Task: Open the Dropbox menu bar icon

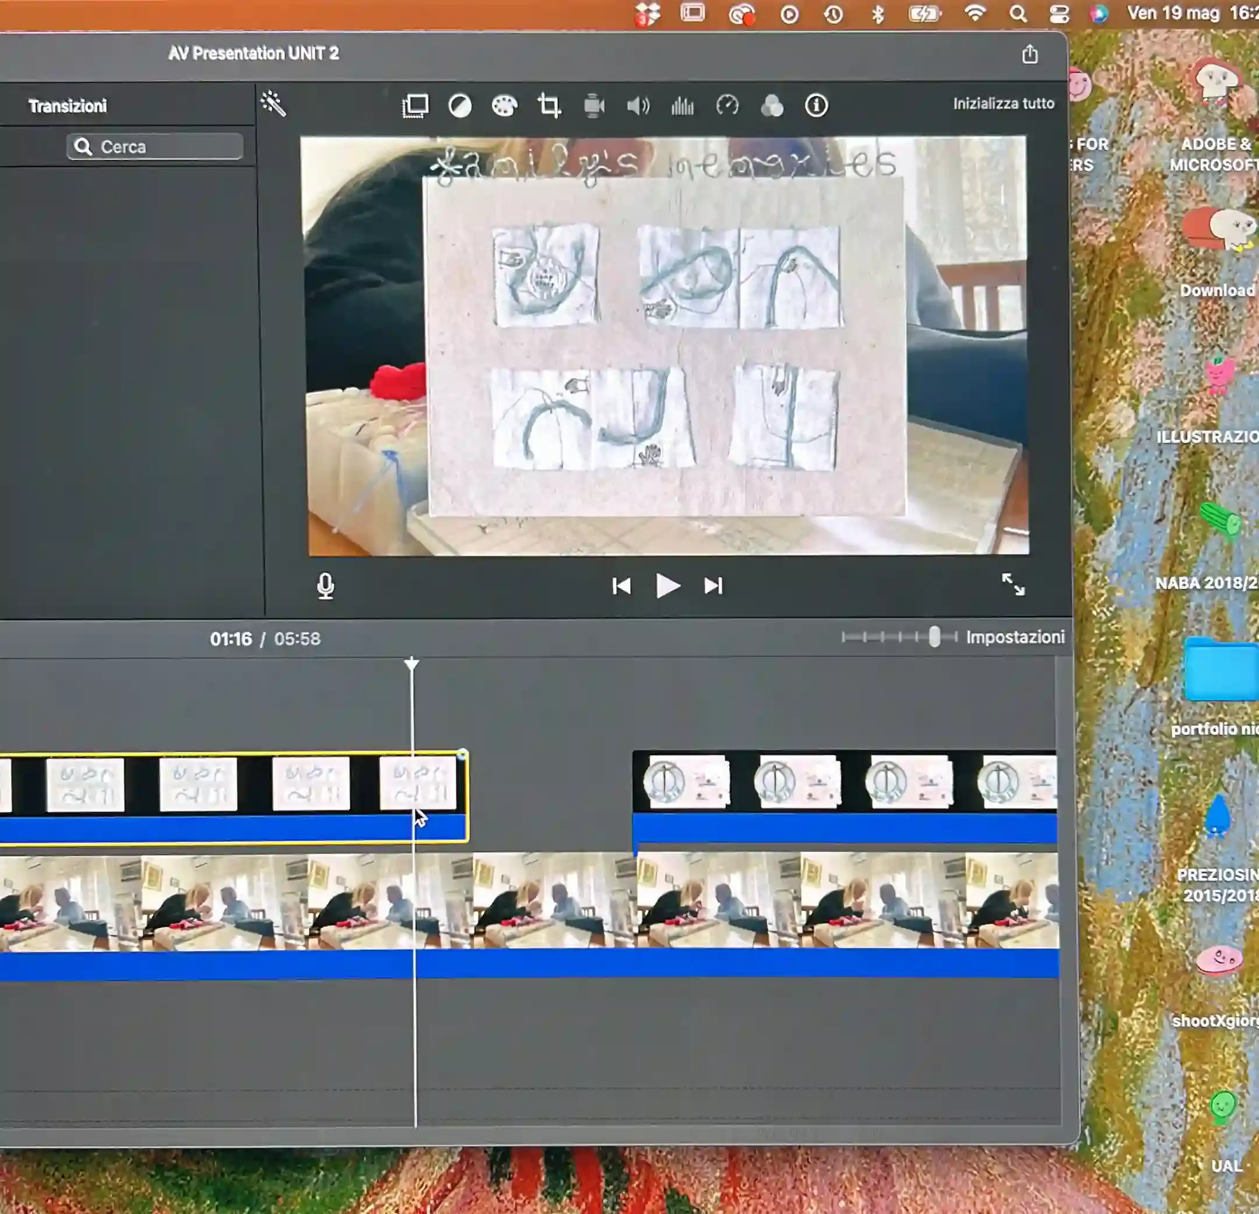Action: point(648,13)
